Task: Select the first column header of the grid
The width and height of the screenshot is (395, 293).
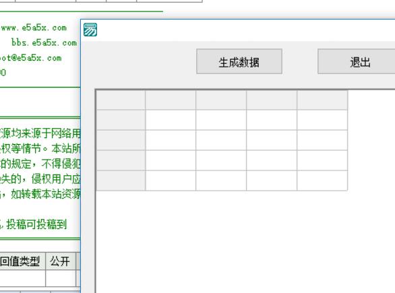Action: pyautogui.click(x=171, y=100)
